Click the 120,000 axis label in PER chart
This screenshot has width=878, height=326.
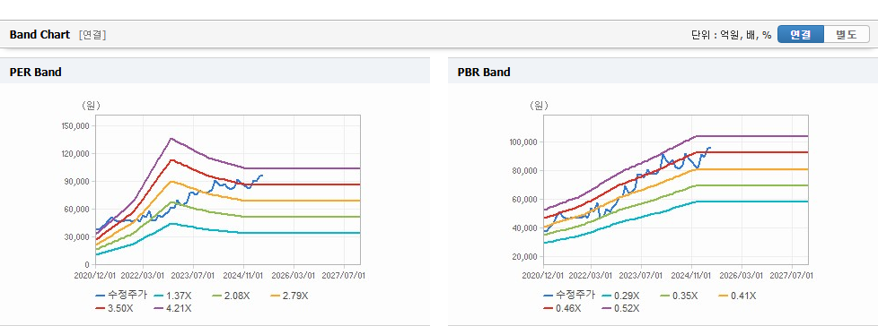75,153
